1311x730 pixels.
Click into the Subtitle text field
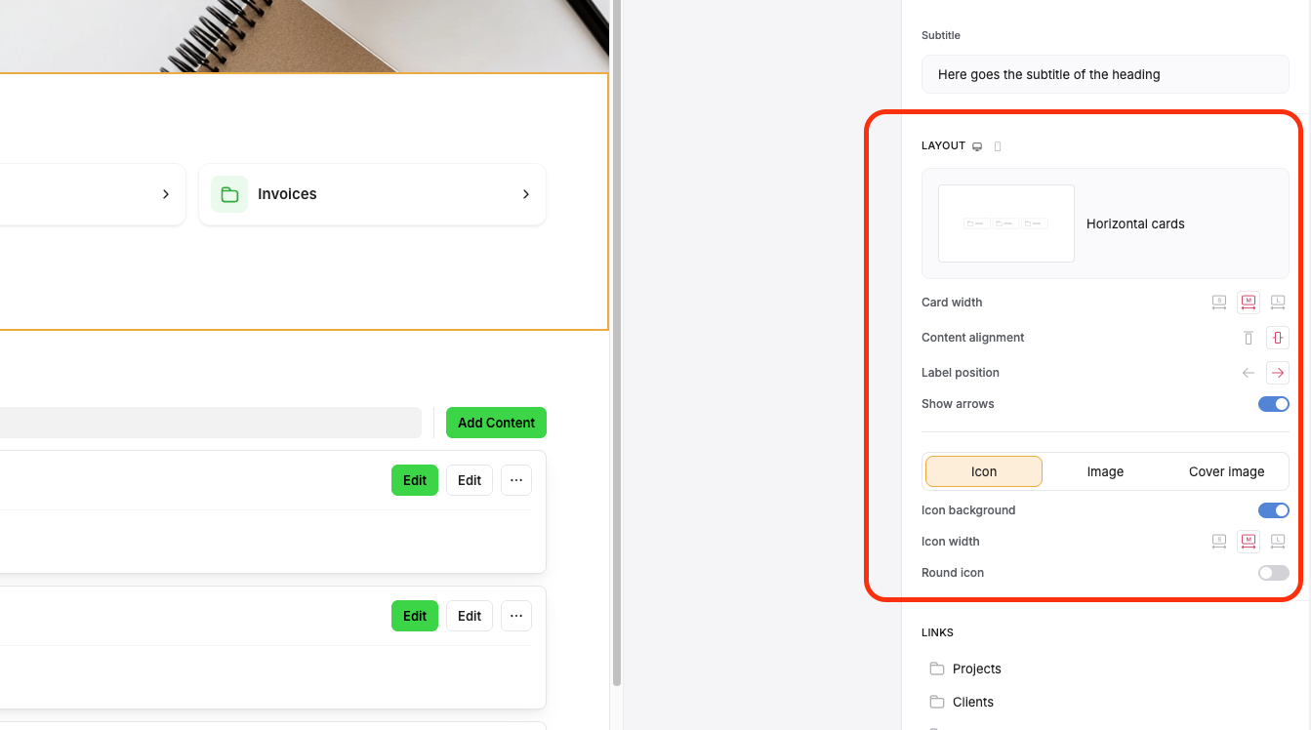(1105, 74)
